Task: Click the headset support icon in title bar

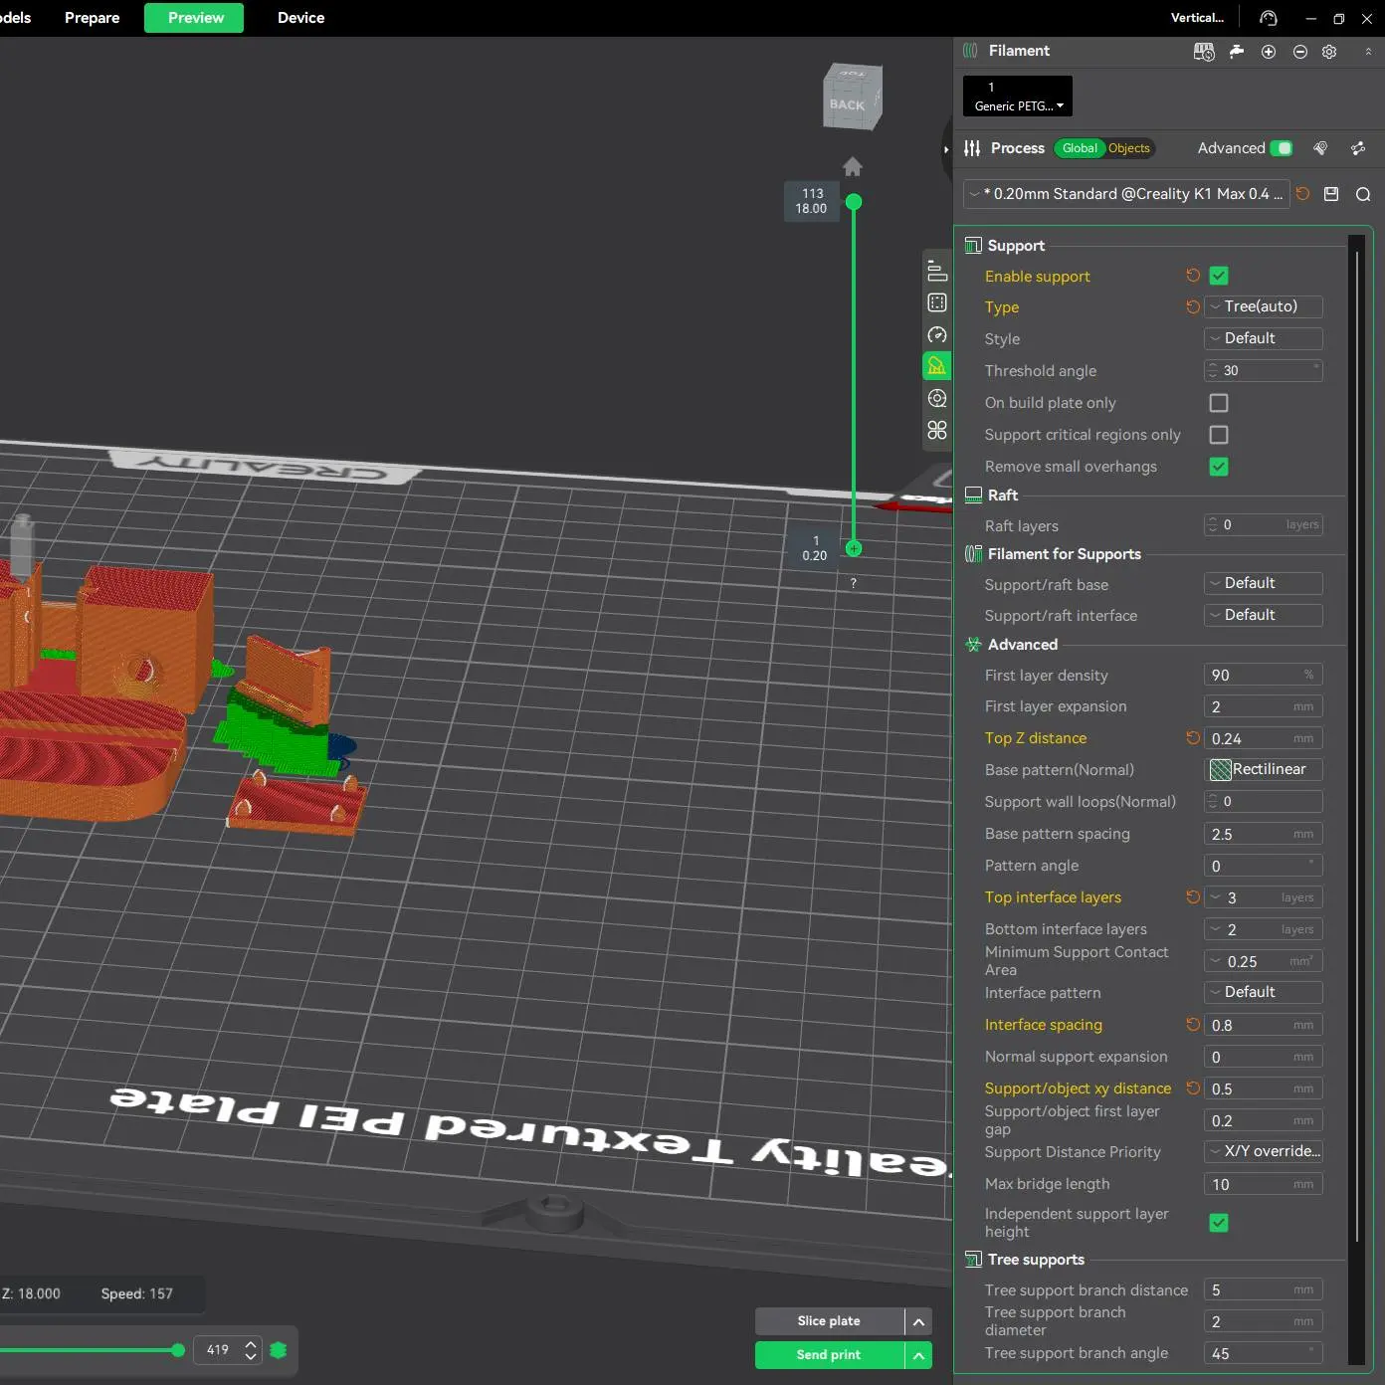Action: click(1268, 18)
